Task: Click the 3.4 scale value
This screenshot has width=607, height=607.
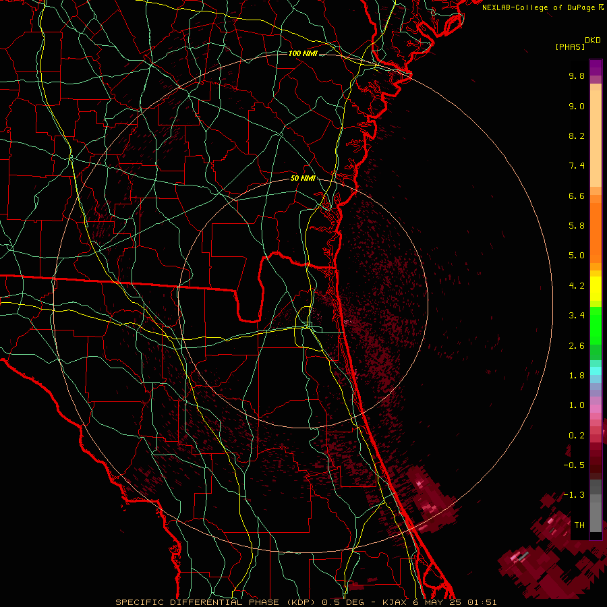Action: click(x=577, y=316)
